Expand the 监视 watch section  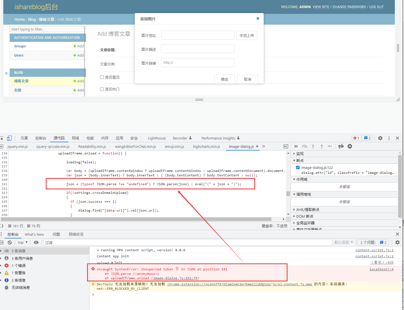click(300, 154)
